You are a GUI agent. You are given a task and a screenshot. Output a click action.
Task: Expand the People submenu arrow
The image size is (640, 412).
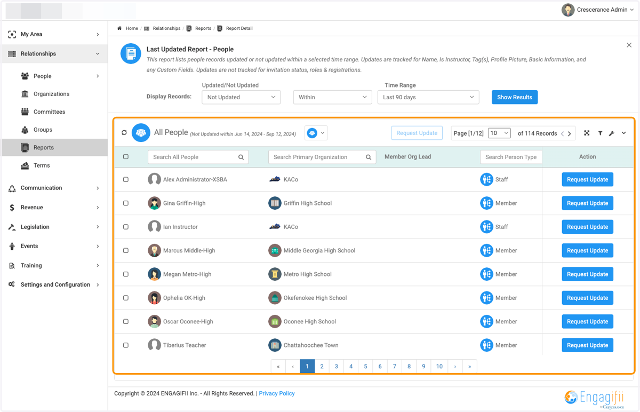(x=98, y=76)
